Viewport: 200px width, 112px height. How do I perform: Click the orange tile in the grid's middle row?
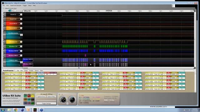(25, 99)
